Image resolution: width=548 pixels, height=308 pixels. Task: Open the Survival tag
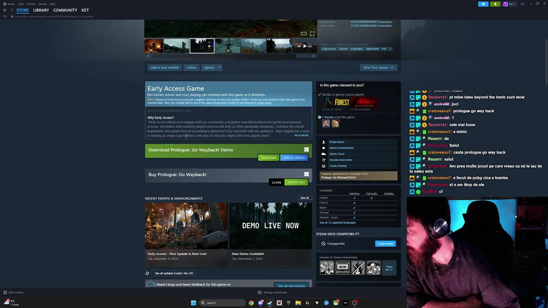coord(343,49)
